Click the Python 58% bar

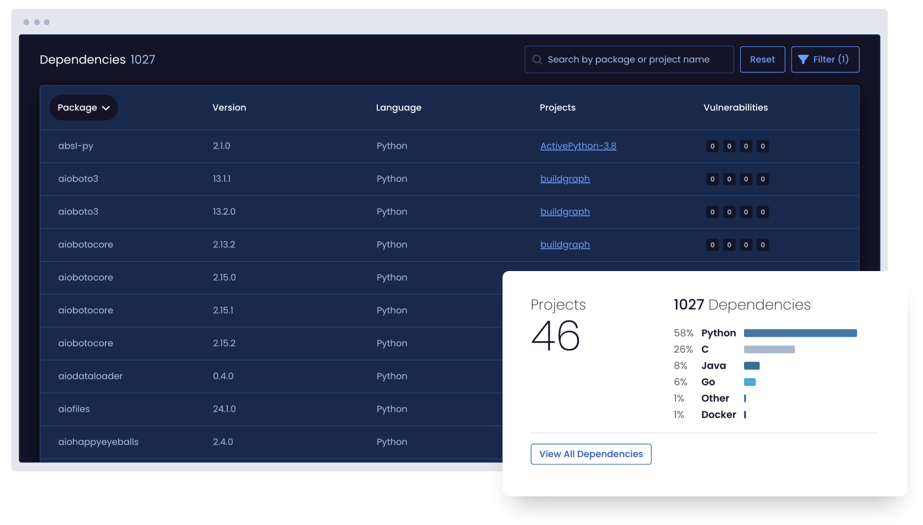pos(800,333)
